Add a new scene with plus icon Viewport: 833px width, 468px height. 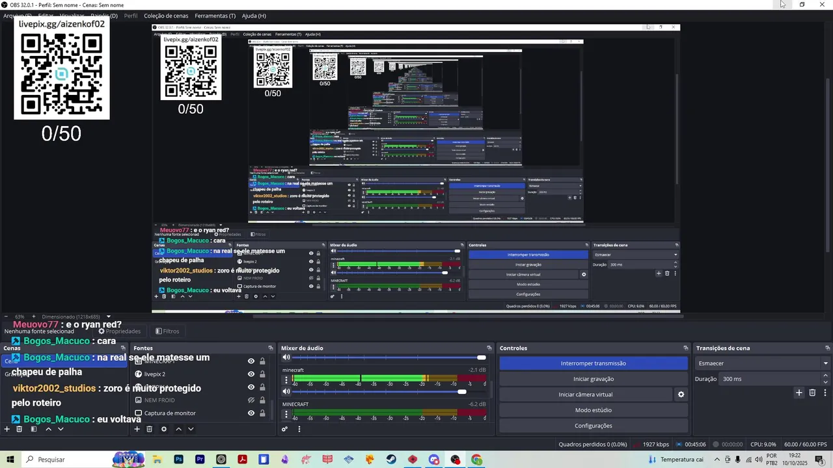click(7, 429)
